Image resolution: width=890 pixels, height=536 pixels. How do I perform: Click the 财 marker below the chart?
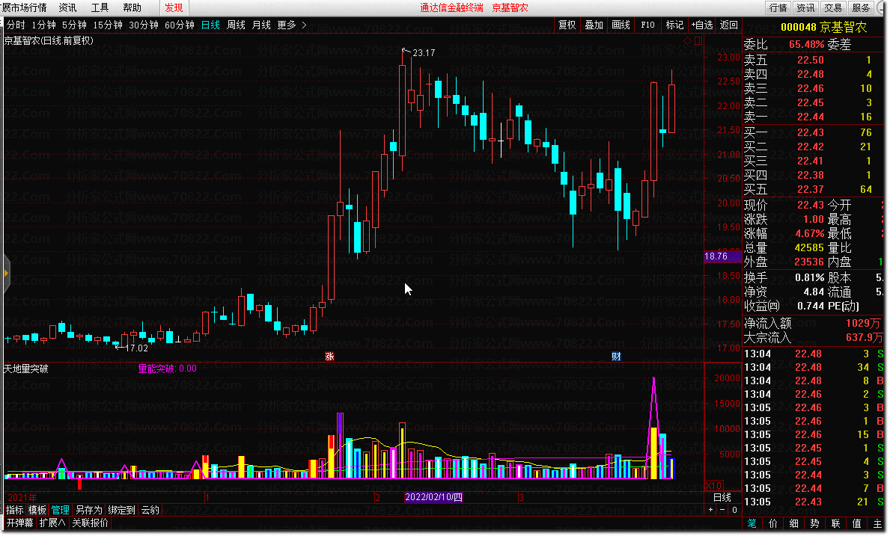tap(616, 357)
